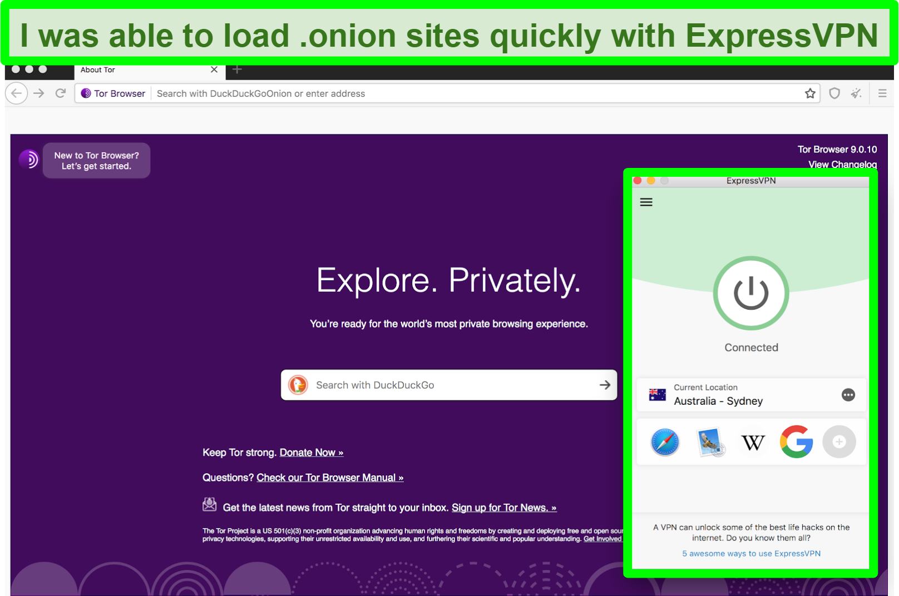Click the Explore. Privately. heading

(x=448, y=281)
